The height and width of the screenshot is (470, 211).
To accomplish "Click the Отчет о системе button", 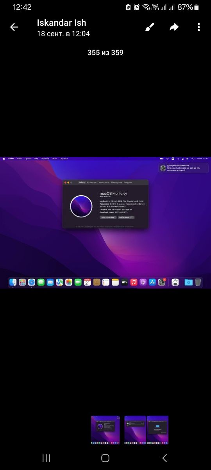I will (x=108, y=217).
